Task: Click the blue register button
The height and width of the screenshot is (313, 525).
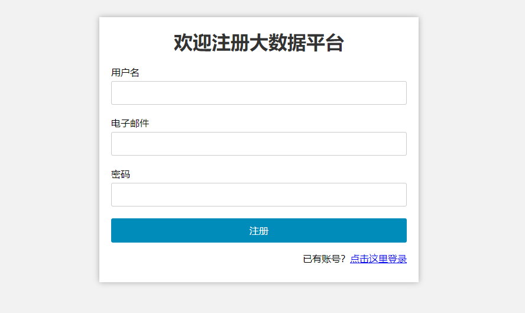Action: 259,231
